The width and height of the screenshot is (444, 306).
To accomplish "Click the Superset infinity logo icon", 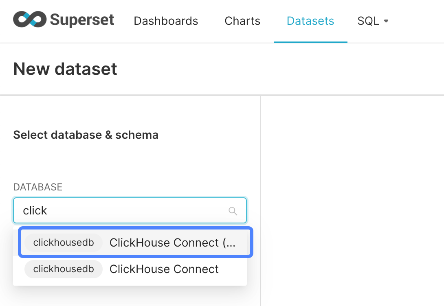I will pyautogui.click(x=30, y=20).
